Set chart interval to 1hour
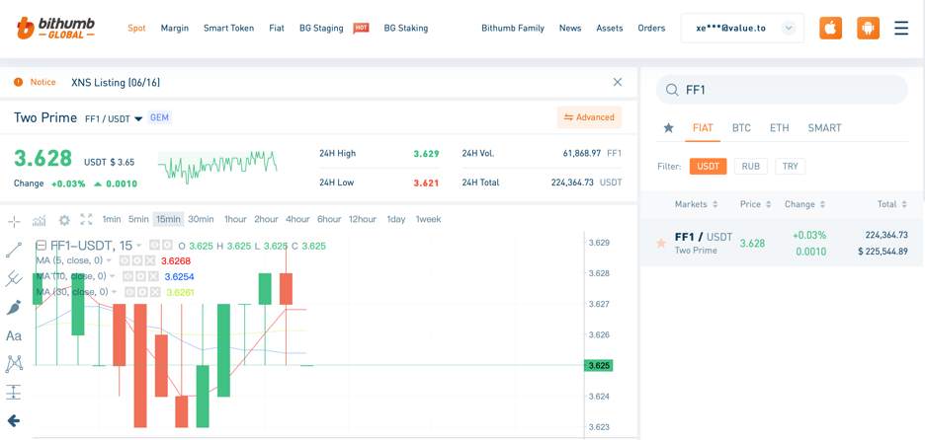925x440 pixels. [x=235, y=219]
